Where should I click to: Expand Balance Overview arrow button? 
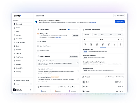77,87
